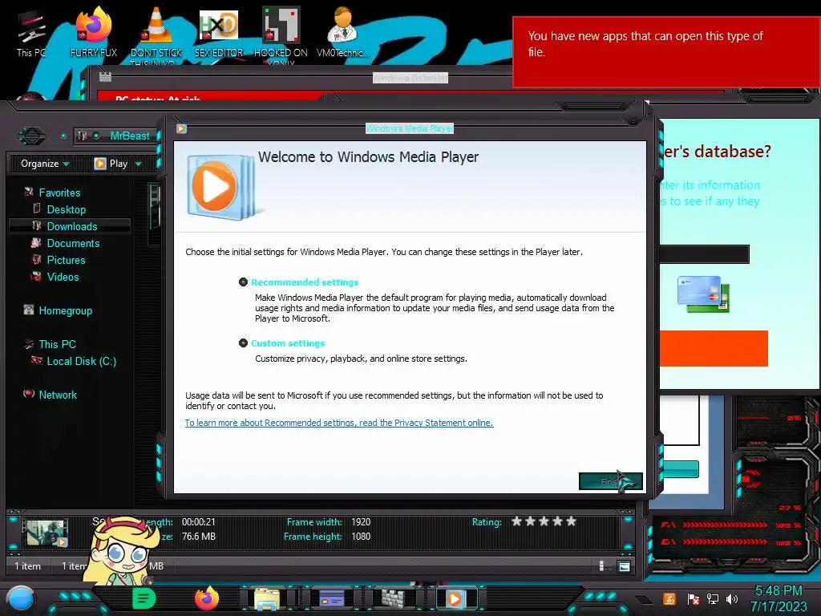The image size is (821, 616).
Task: Open the FURRY FUX Firefox desktop shortcut
Action: 94,32
